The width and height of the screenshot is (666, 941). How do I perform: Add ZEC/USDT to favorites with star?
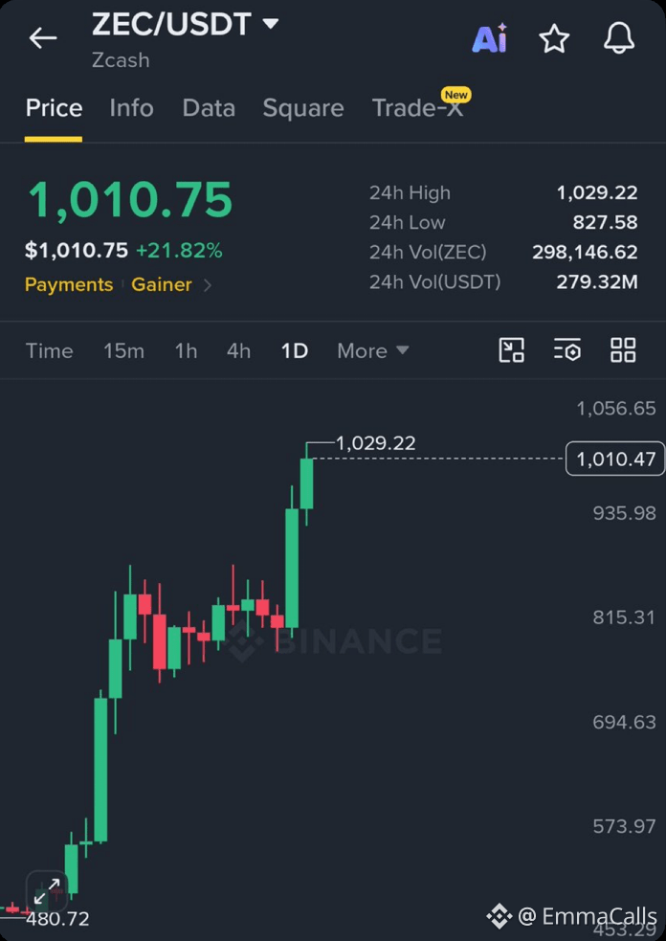pos(554,38)
